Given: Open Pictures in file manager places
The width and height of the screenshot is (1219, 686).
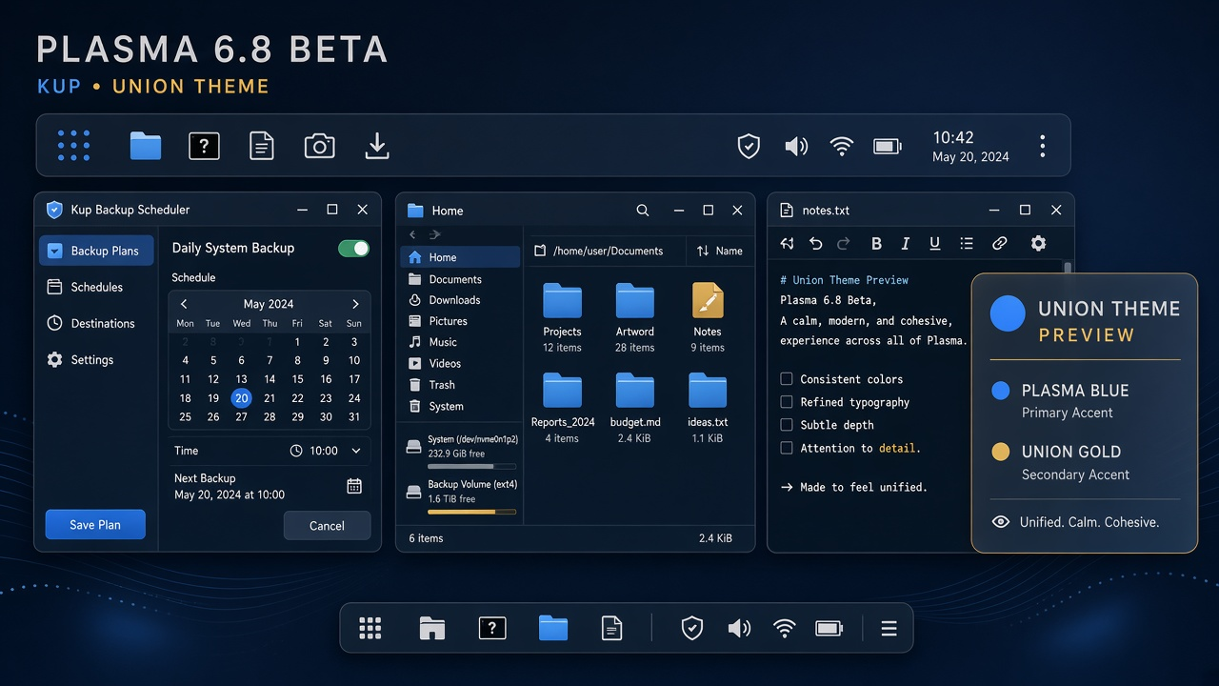Looking at the screenshot, I should pos(460,321).
